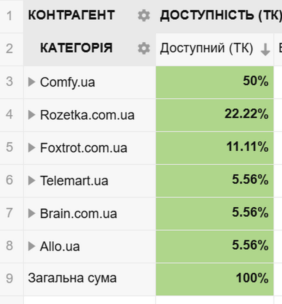The image size is (282, 304).
Task: Select the 50% cell for Comfy.ua
Action: click(214, 82)
